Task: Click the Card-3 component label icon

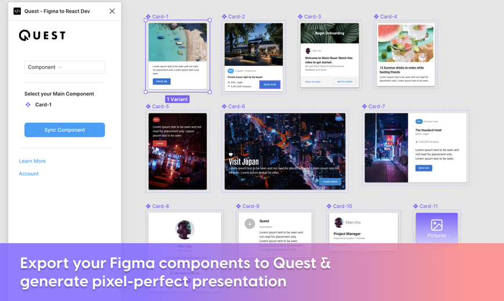Action: [x=300, y=16]
